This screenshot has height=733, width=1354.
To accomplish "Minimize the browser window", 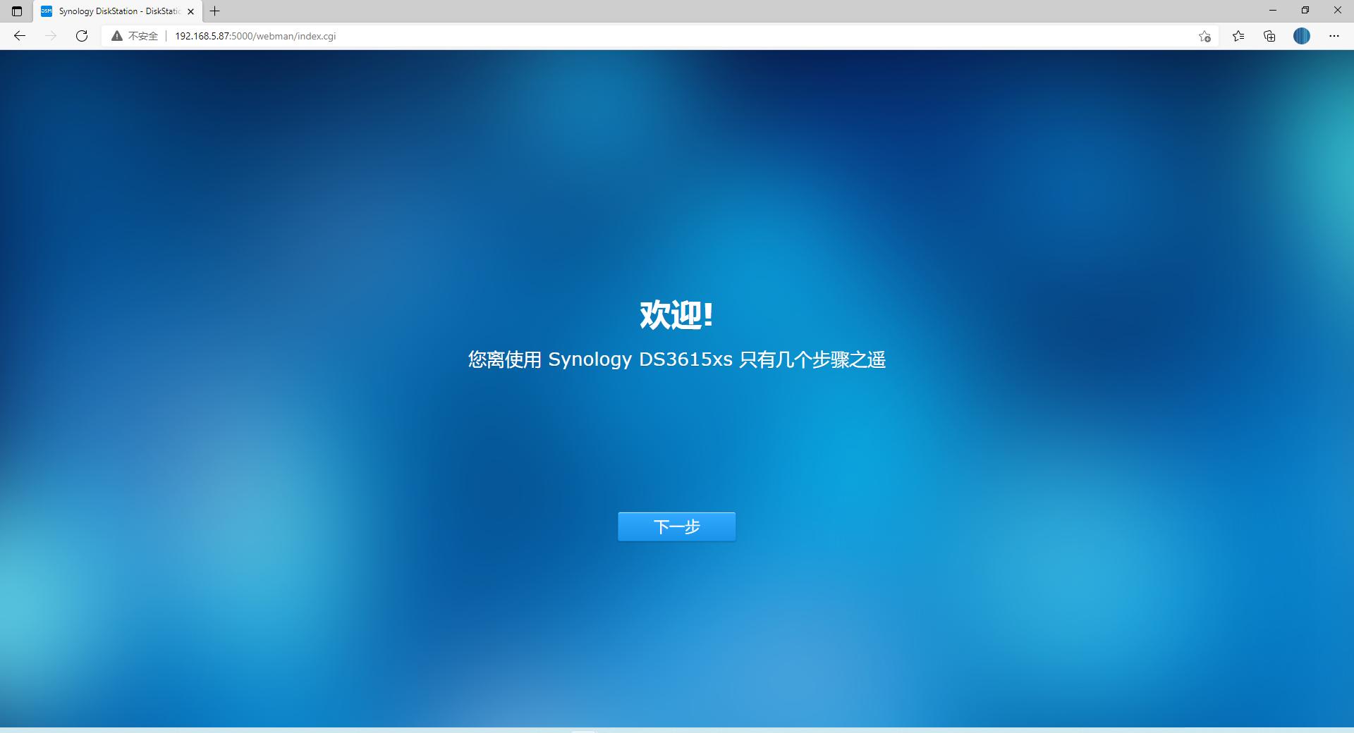I will coord(1271,10).
